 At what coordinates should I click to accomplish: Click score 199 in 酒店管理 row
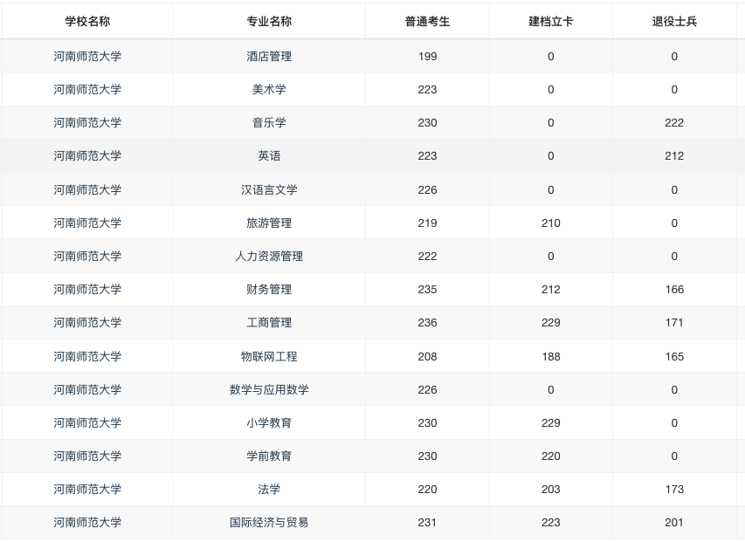(x=427, y=57)
